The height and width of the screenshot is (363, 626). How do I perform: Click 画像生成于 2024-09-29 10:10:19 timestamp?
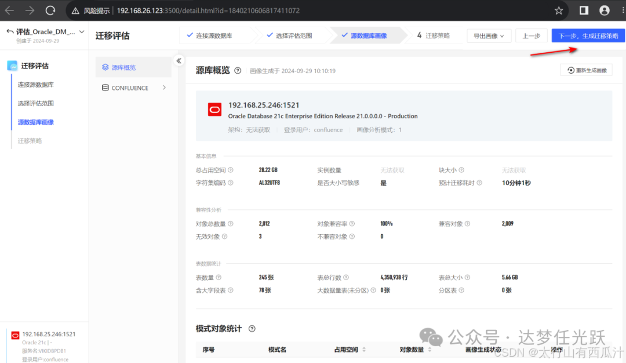[x=293, y=71]
